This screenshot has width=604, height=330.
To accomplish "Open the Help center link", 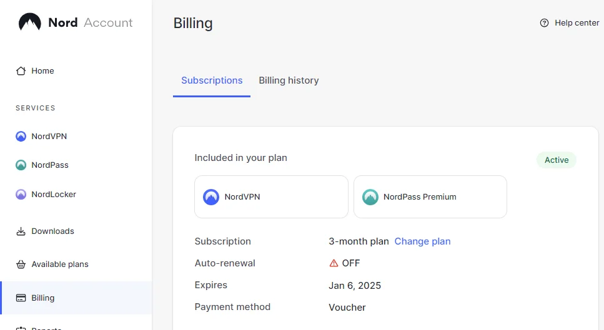I will pos(570,23).
